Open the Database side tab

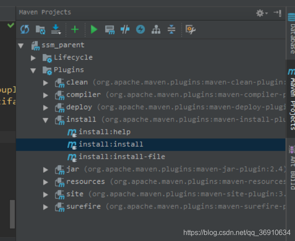pos(291,33)
